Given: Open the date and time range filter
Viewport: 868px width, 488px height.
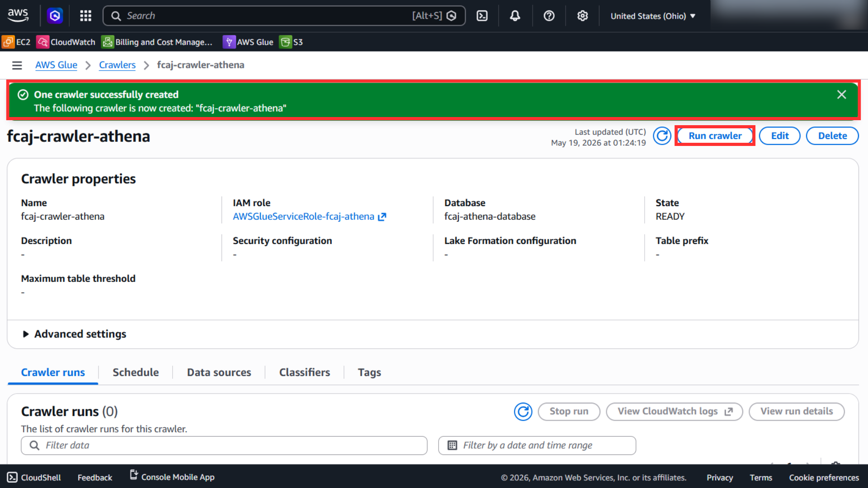Looking at the screenshot, I should [537, 446].
